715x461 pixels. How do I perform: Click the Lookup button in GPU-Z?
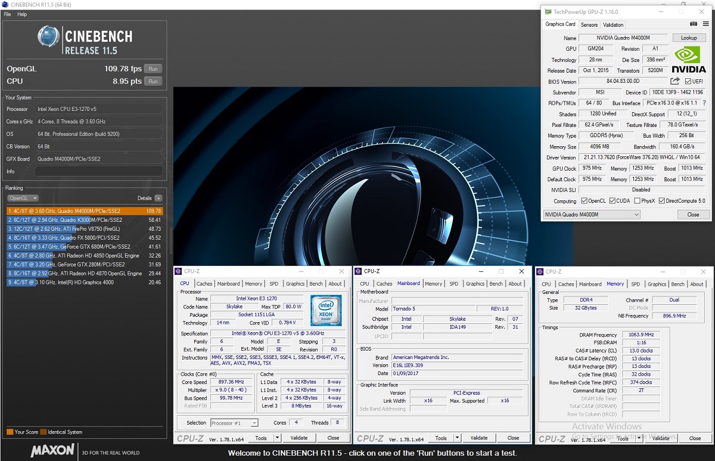[689, 38]
